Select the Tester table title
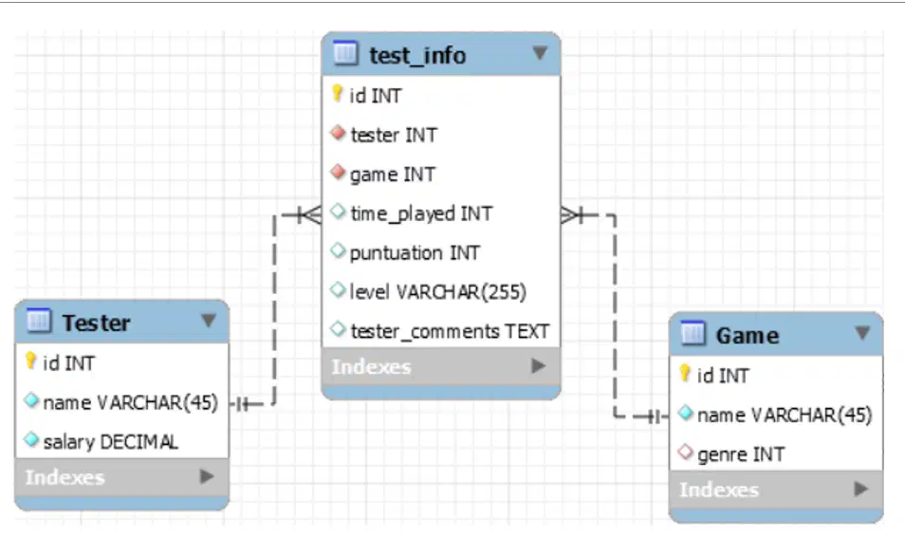Image resolution: width=905 pixels, height=537 pixels. pyautogui.click(x=97, y=323)
